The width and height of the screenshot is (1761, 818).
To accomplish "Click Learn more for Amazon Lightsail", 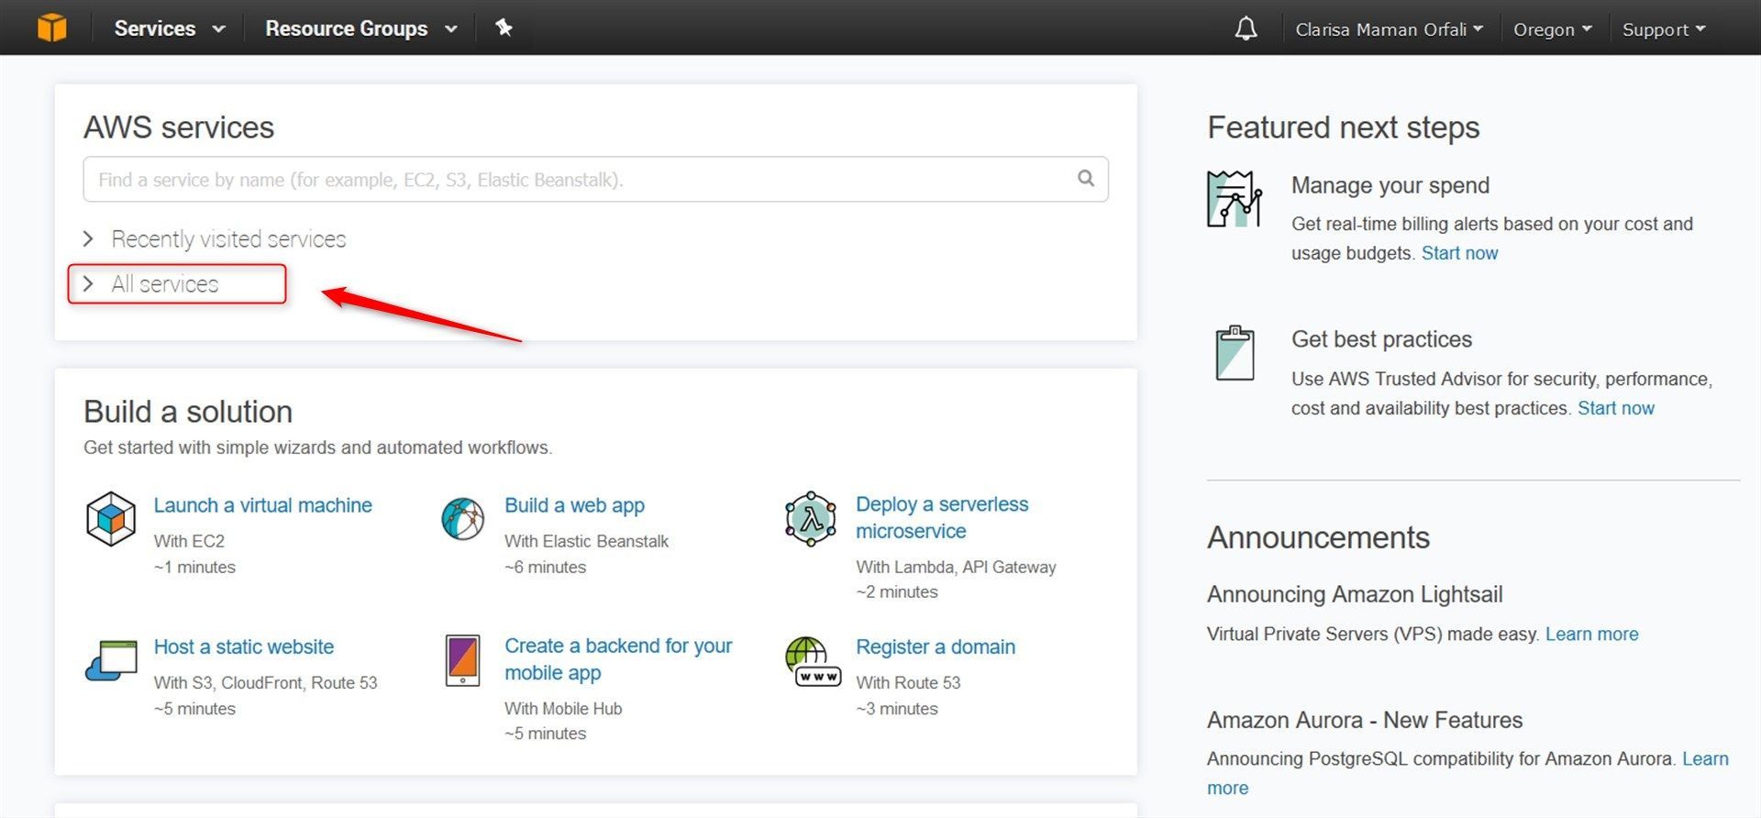I will [x=1591, y=634].
